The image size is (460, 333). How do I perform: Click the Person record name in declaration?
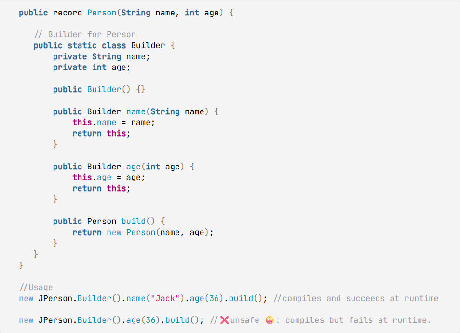(x=102, y=13)
